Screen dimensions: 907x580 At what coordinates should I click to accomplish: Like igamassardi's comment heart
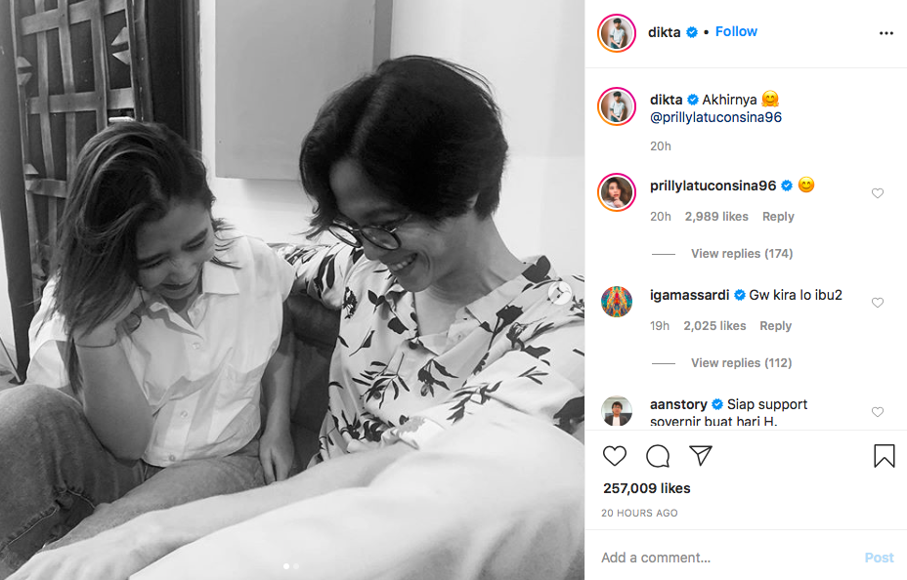coord(878,303)
